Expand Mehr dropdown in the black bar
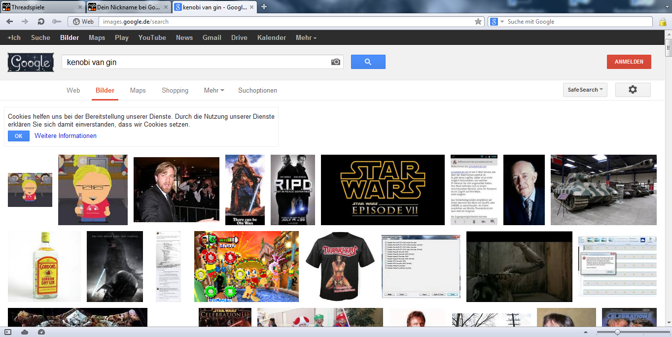Image resolution: width=672 pixels, height=337 pixels. [x=306, y=37]
